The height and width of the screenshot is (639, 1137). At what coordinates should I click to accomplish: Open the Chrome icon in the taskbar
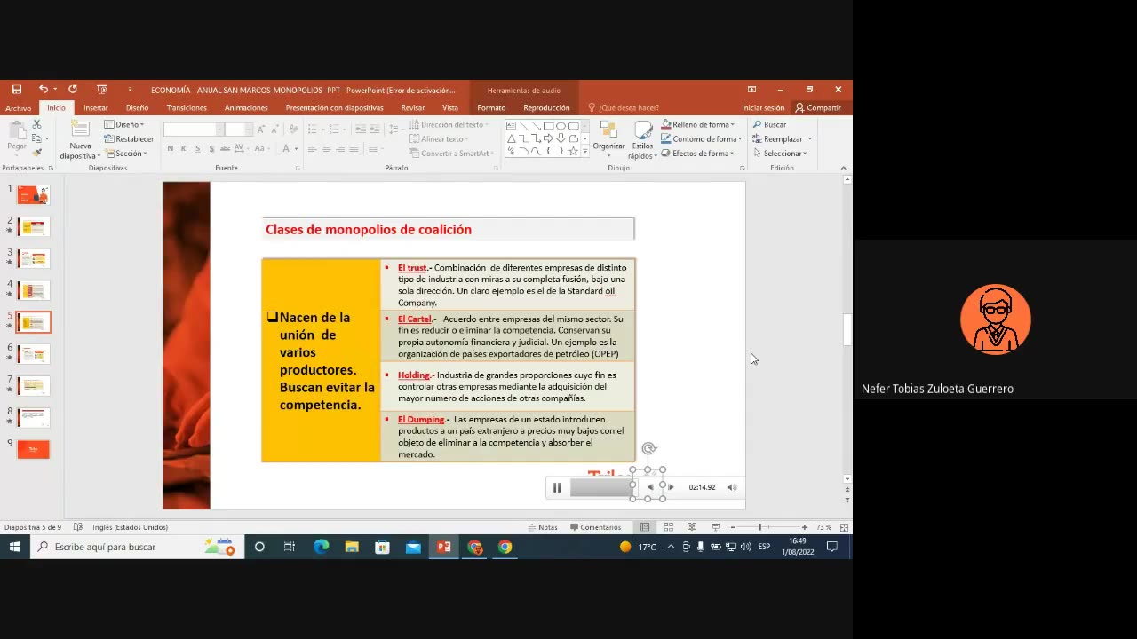[505, 547]
